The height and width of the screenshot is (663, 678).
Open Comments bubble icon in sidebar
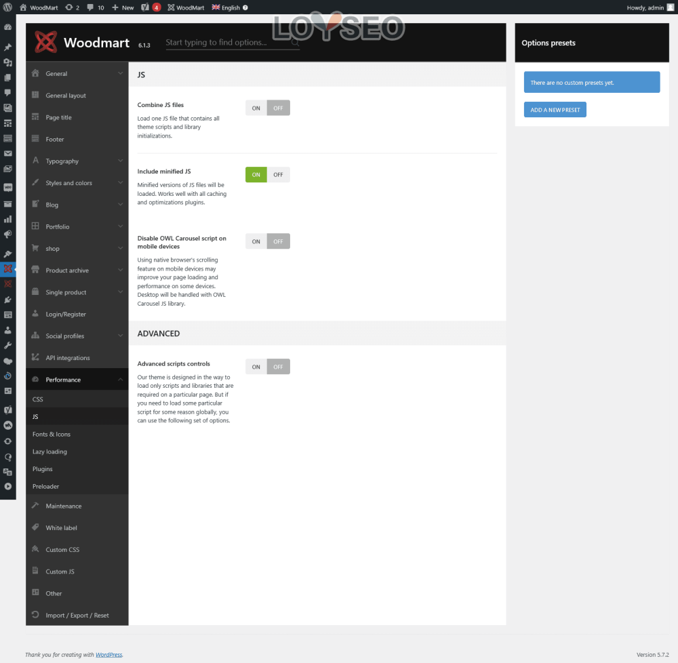coord(7,92)
